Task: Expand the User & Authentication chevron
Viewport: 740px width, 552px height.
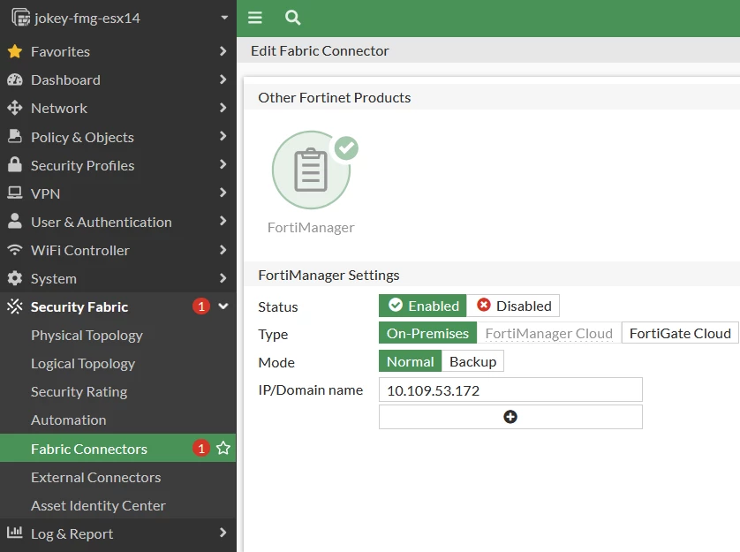Action: click(223, 221)
